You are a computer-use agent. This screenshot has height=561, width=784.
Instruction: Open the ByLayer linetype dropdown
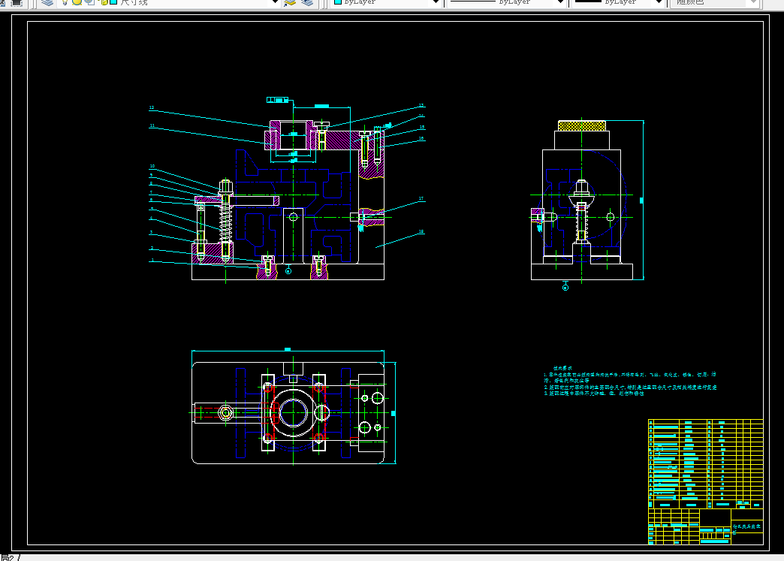(x=560, y=2)
